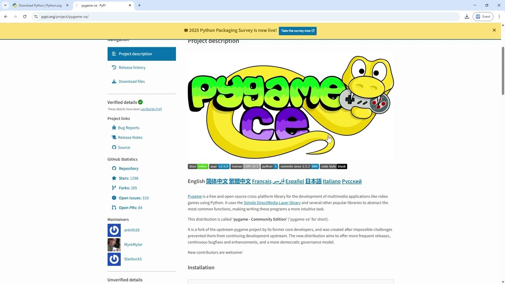
Task: Follow the verified by PyPI link
Action: tap(151, 109)
